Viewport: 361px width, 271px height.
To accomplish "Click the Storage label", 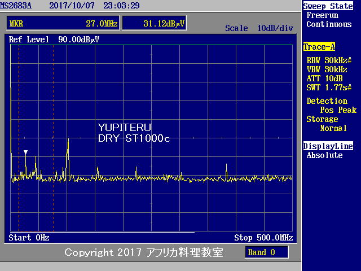I will [322, 119].
